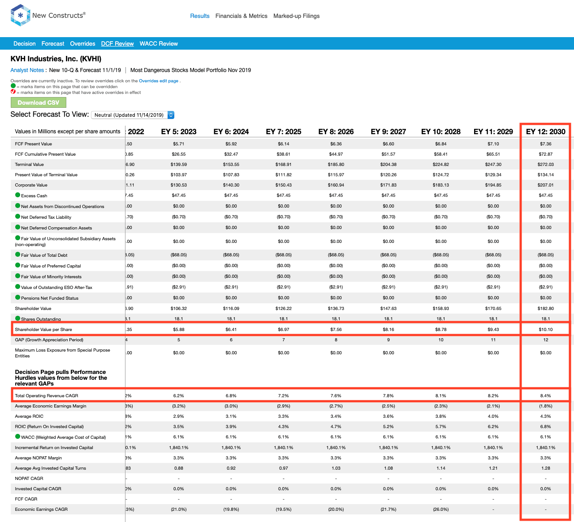Viewport: 574px width, 522px height.
Task: Click the Incremental Return on Invested Capital label
Action: coord(54,448)
